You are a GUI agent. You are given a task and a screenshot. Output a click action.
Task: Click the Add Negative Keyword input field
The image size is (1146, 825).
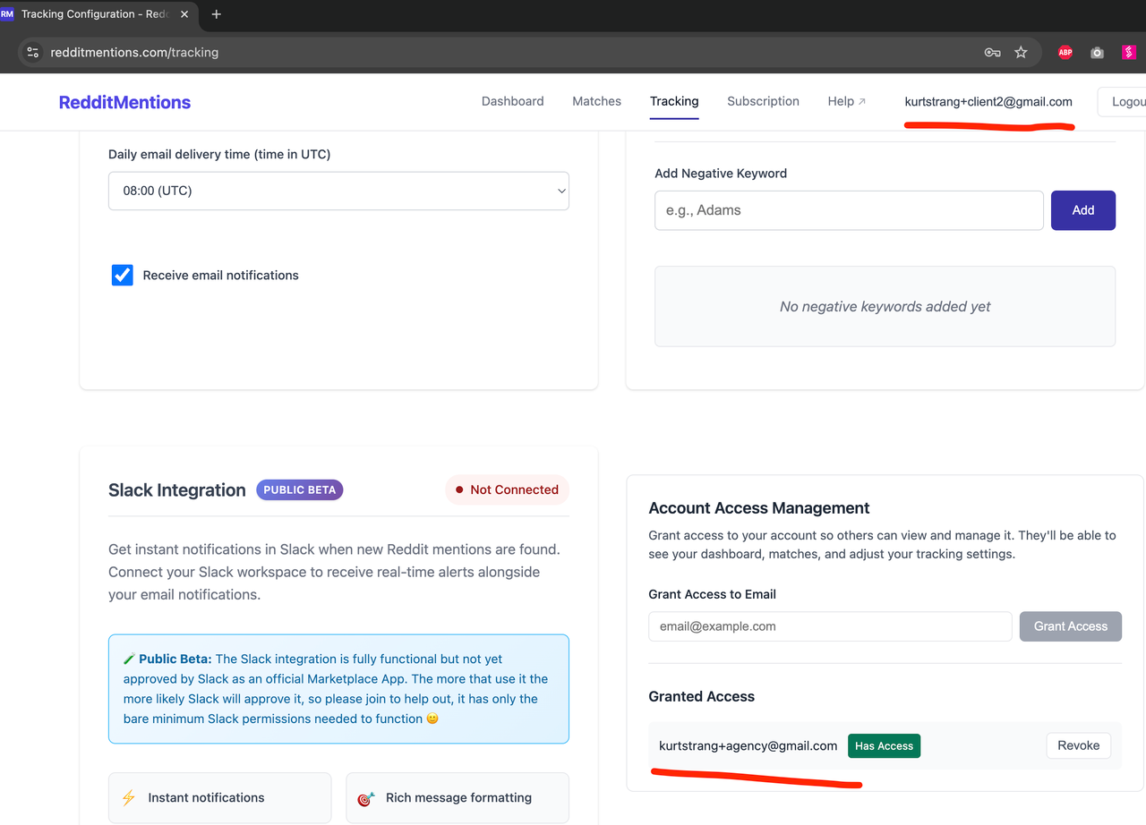tap(849, 210)
